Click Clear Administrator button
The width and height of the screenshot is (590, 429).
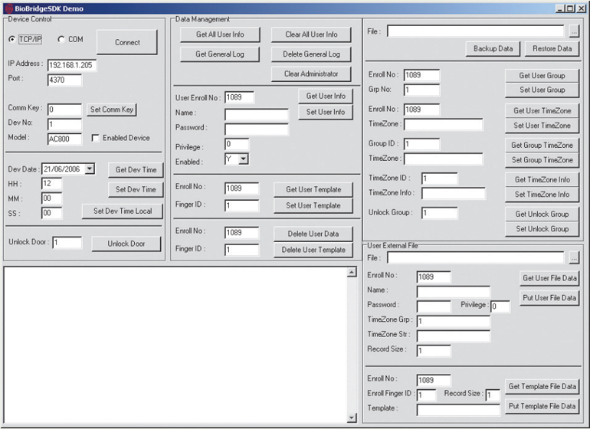pos(311,74)
